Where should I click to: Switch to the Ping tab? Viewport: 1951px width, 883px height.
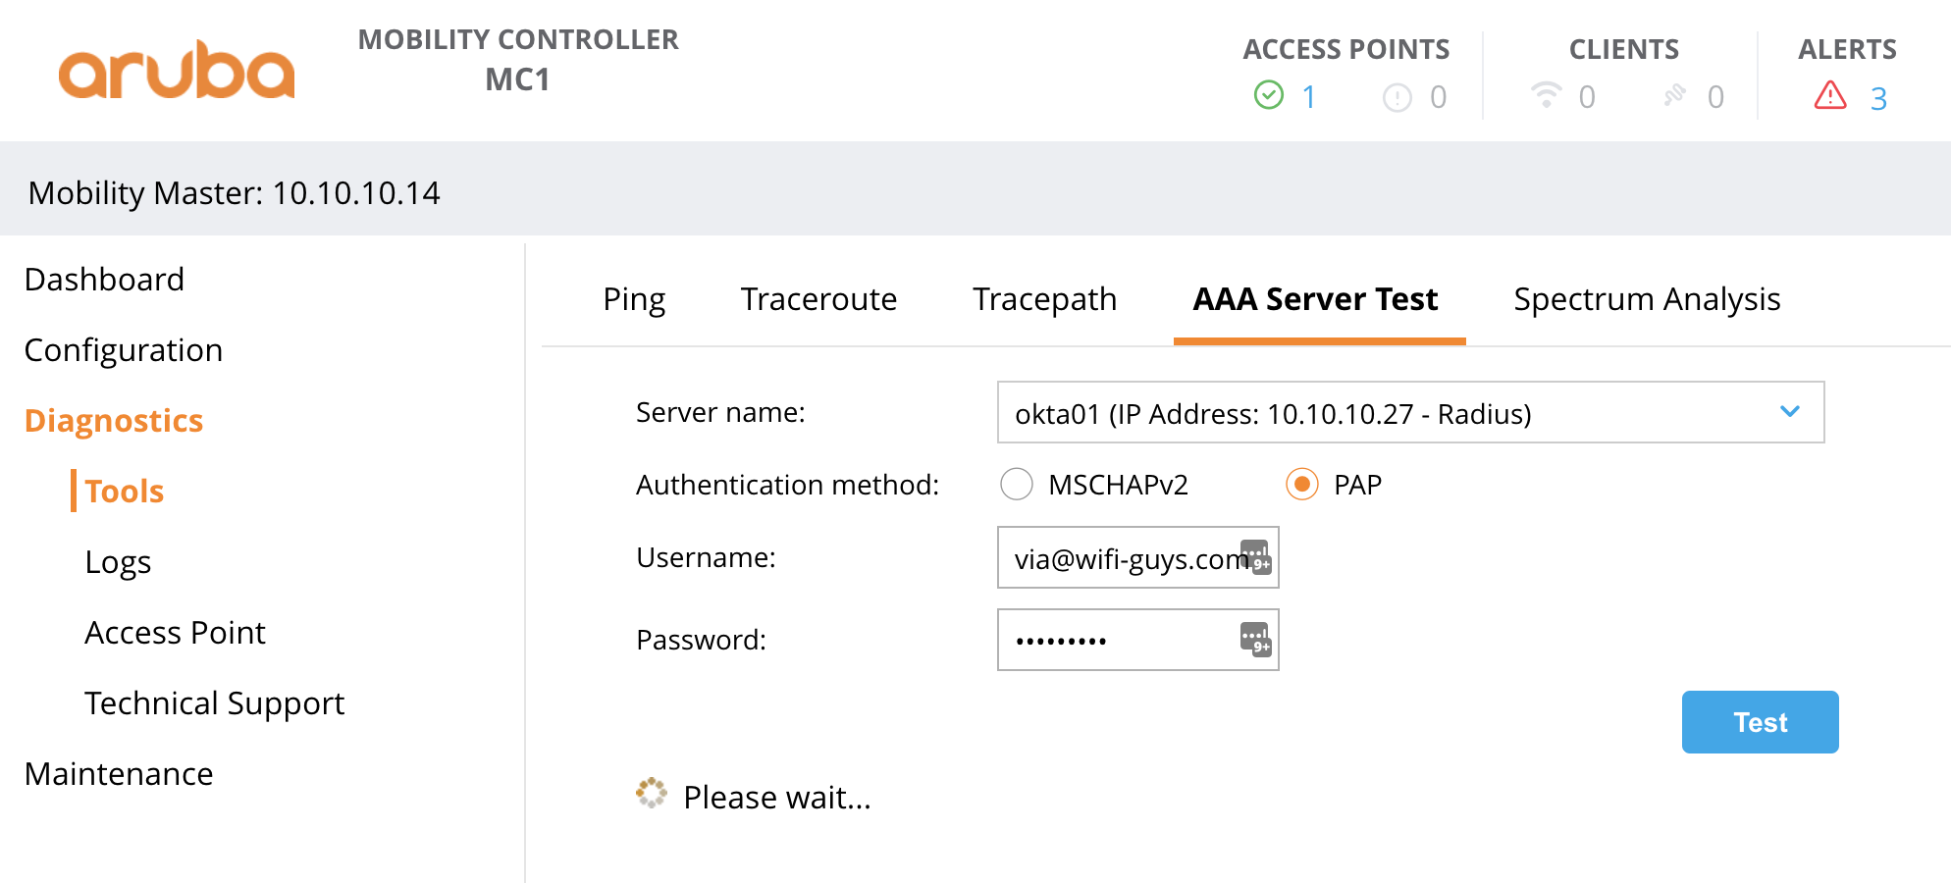634,299
